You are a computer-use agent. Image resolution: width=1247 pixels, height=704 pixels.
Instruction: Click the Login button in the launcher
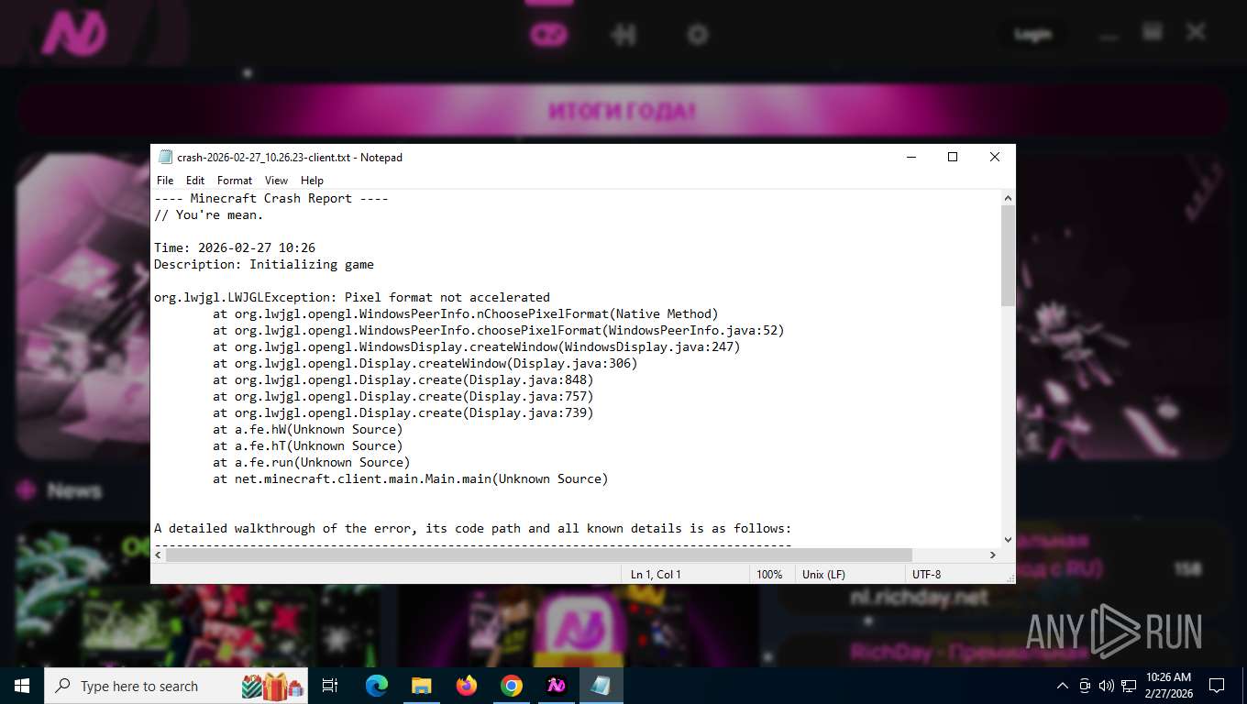tap(1032, 34)
